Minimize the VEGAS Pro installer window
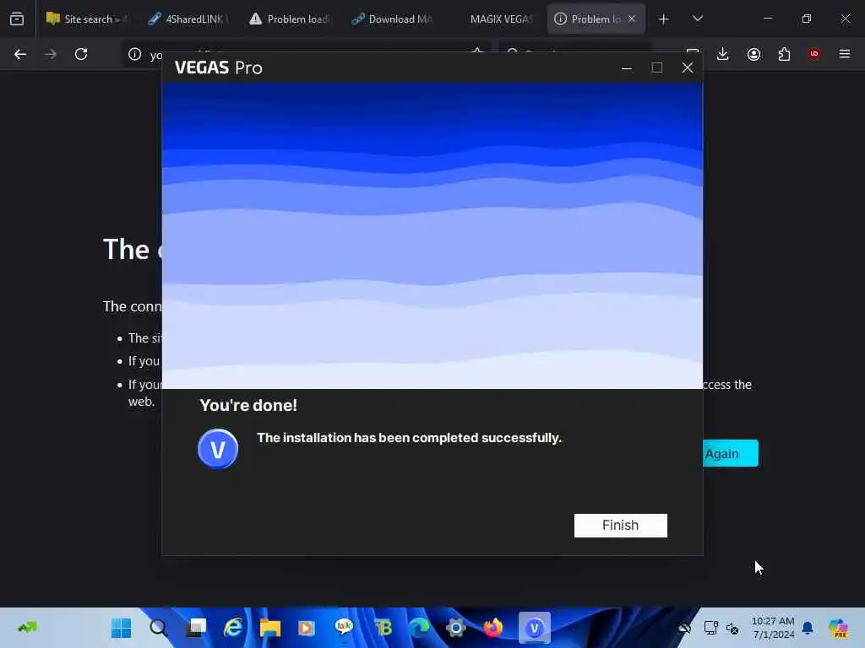This screenshot has width=865, height=648. pos(627,67)
